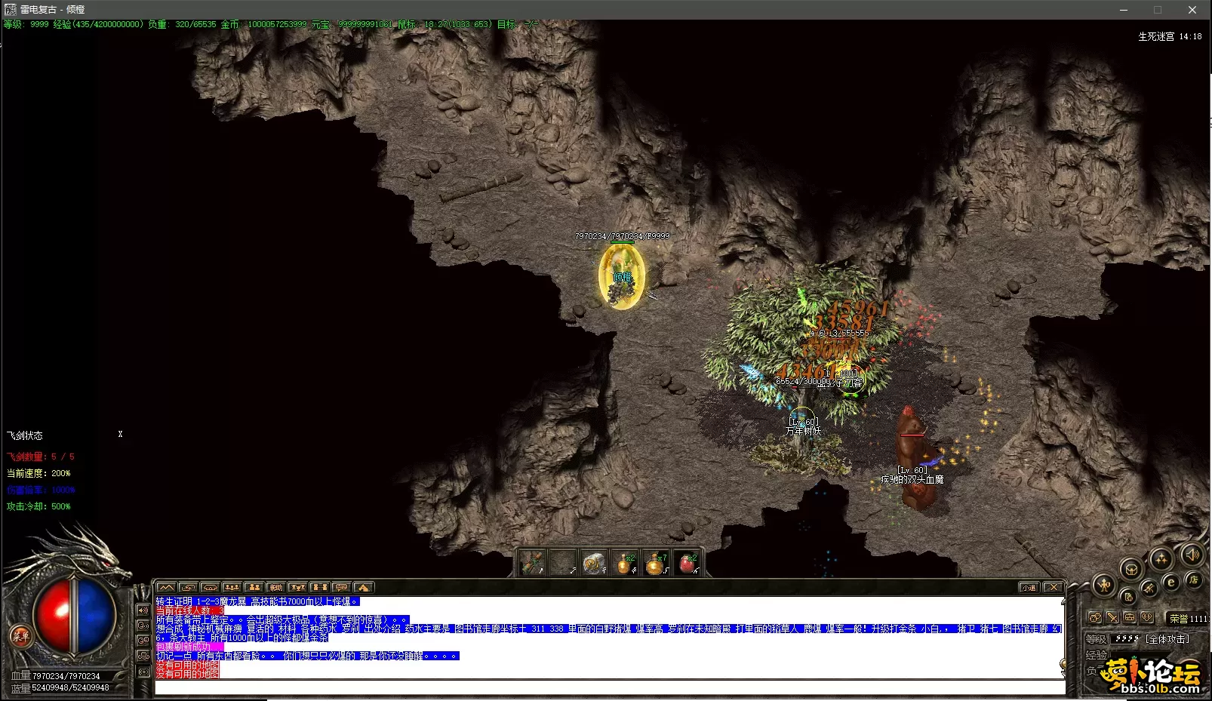1212x701 pixels.
Task: Click the blue mana orb
Action: (x=94, y=616)
